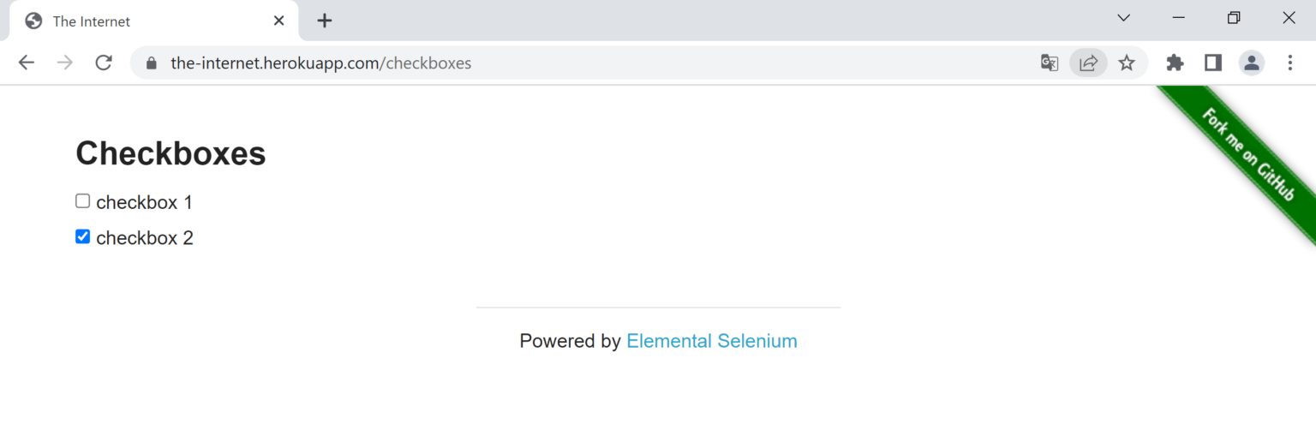Viewport: 1316px width, 424px height.
Task: Close "The Internet" tab
Action: tap(278, 21)
